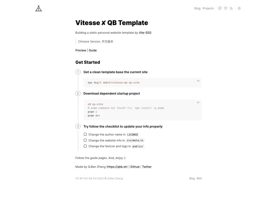Screen dimensions: 277x206
Task: Open the Guide link
Action: point(93,50)
